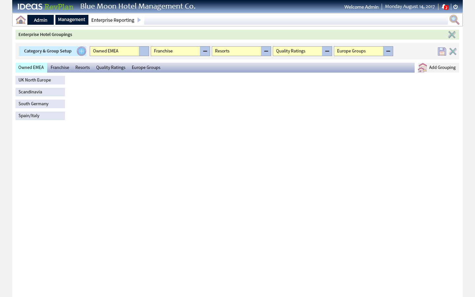Open the Admin menu
Image resolution: width=475 pixels, height=297 pixels.
point(40,20)
